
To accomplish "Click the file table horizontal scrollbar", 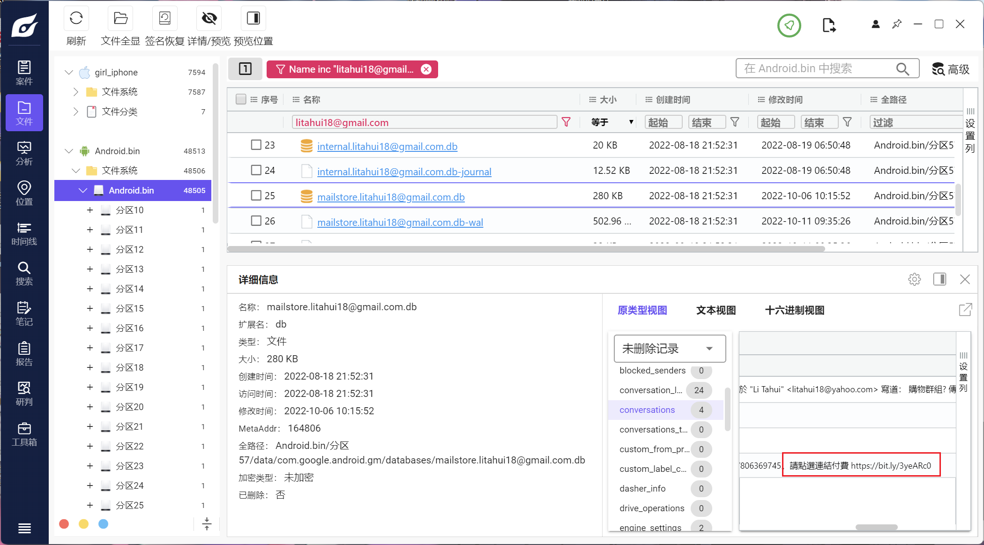I will point(526,249).
